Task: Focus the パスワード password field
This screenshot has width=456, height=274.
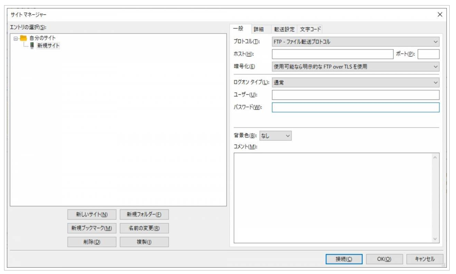Action: tap(355, 107)
